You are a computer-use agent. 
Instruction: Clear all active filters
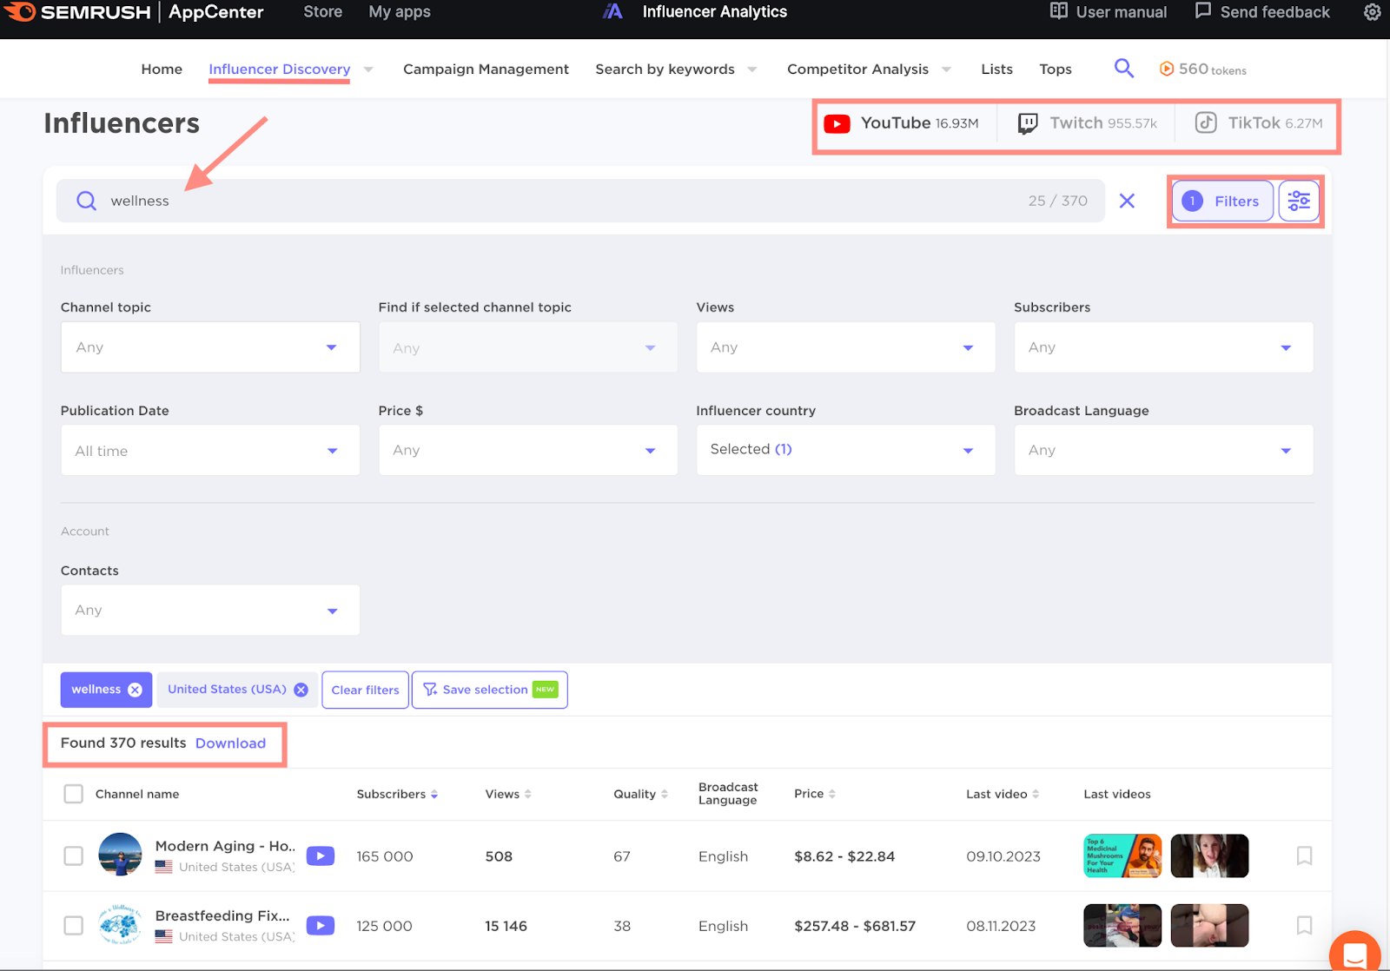point(365,689)
